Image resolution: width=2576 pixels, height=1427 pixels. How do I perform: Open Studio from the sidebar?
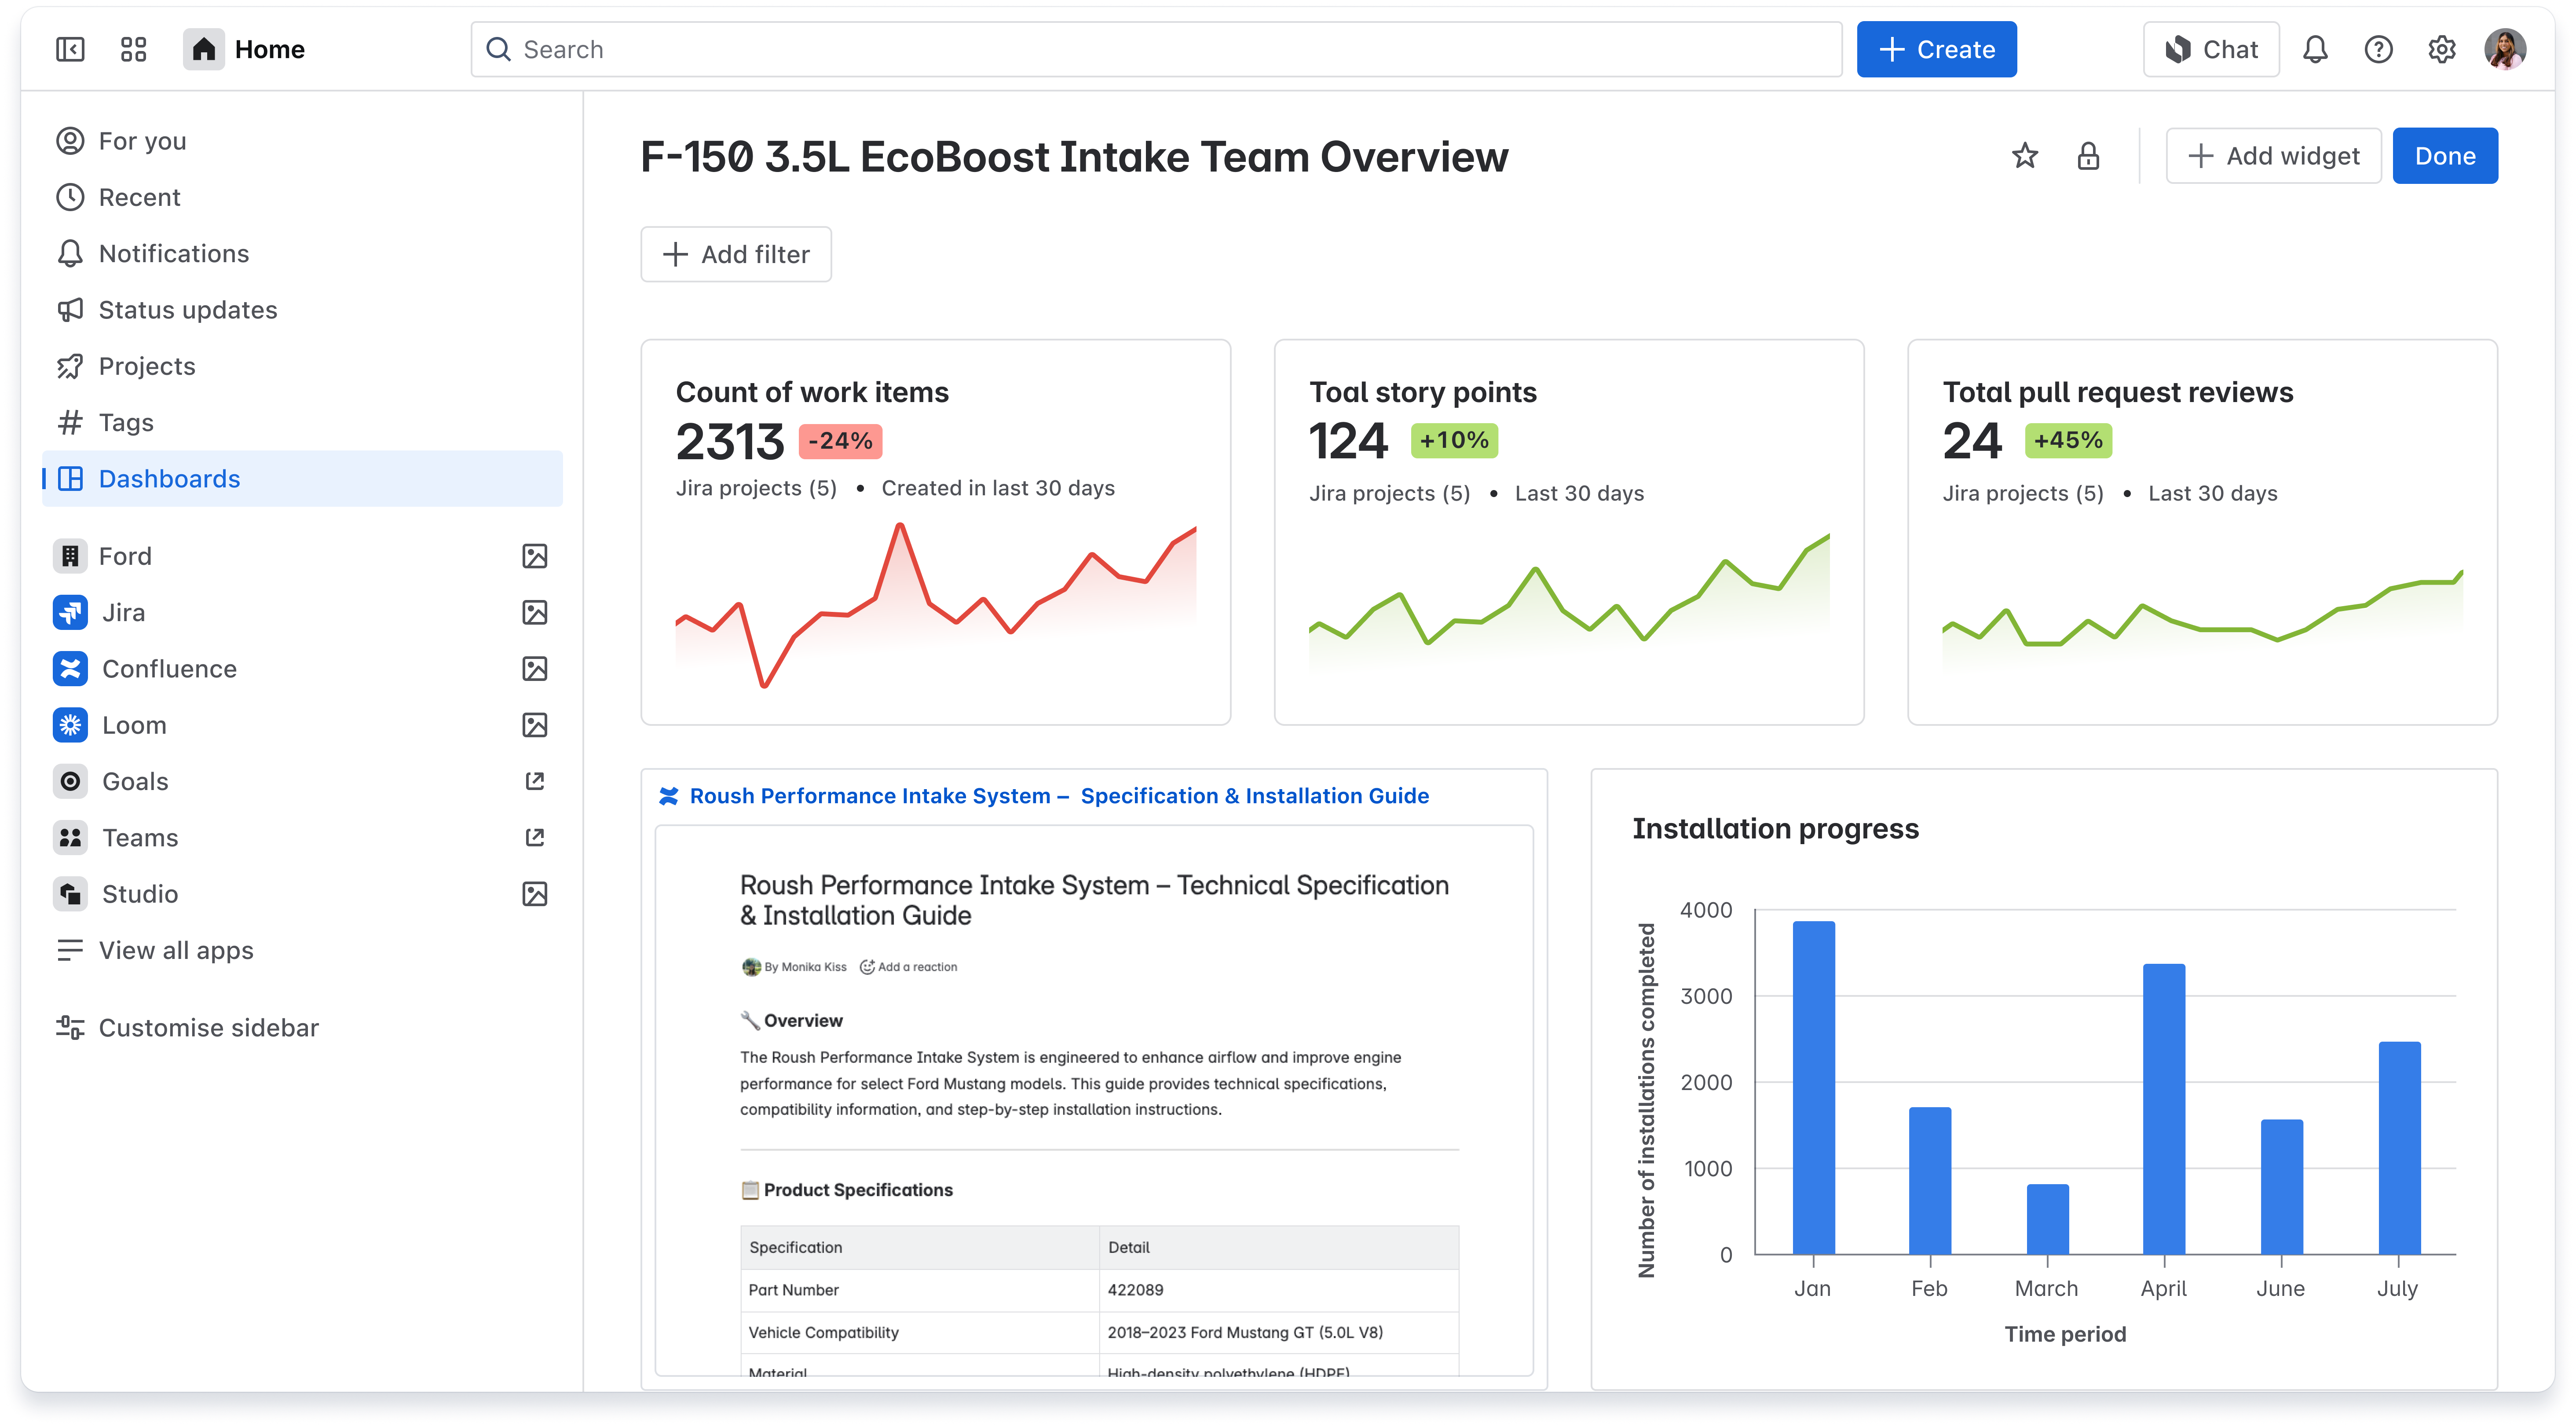[140, 893]
